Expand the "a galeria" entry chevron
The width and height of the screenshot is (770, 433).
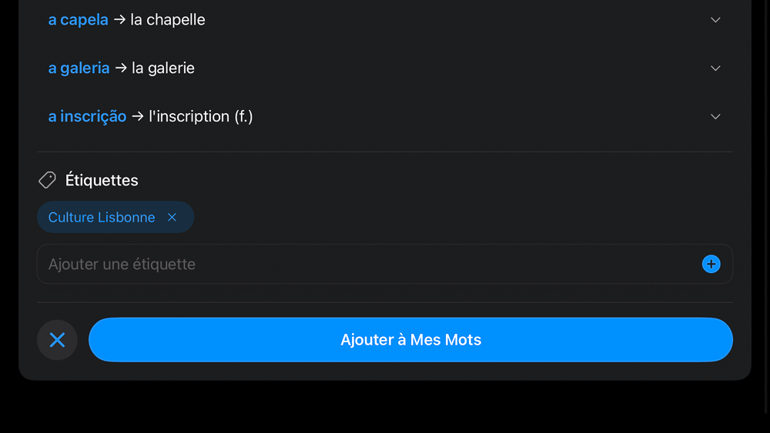pos(715,68)
